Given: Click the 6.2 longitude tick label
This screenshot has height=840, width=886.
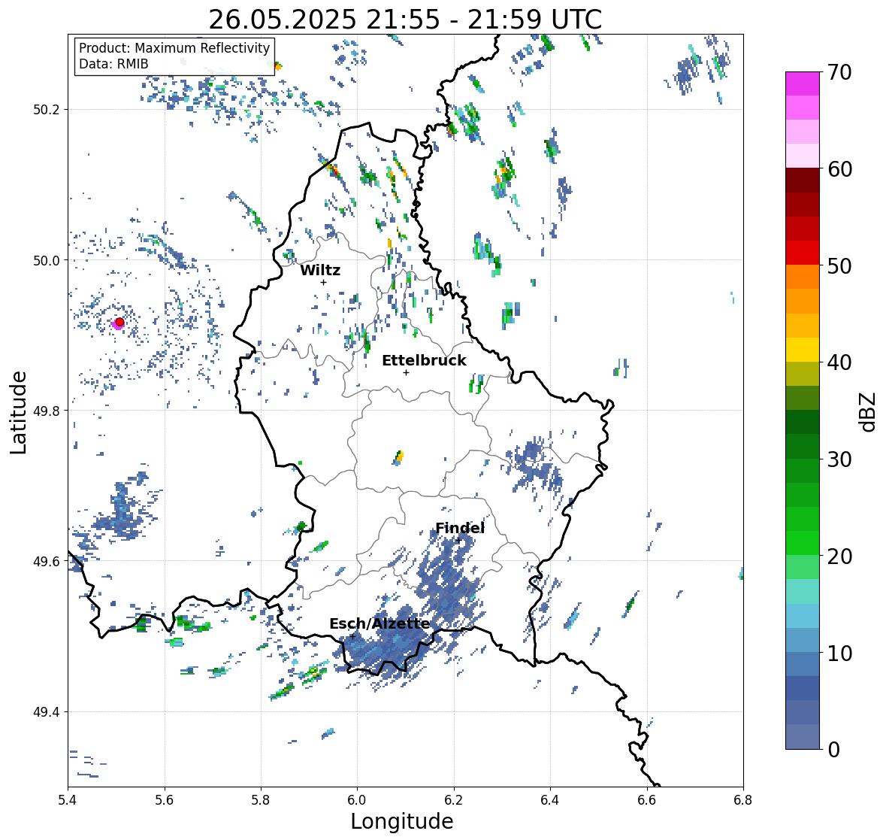Looking at the screenshot, I should coord(454,799).
